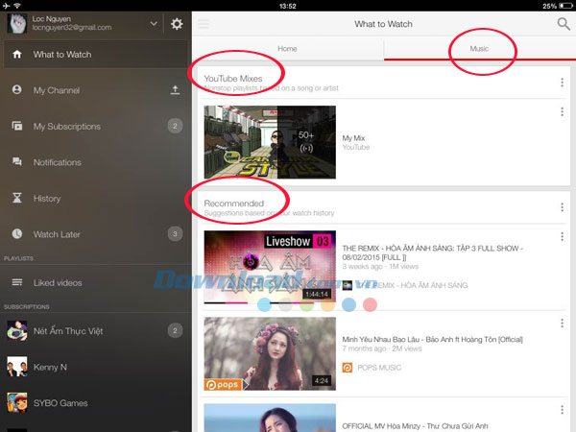Tap the airplane mode icon in status bar
The height and width of the screenshot is (432, 576).
pyautogui.click(x=7, y=6)
